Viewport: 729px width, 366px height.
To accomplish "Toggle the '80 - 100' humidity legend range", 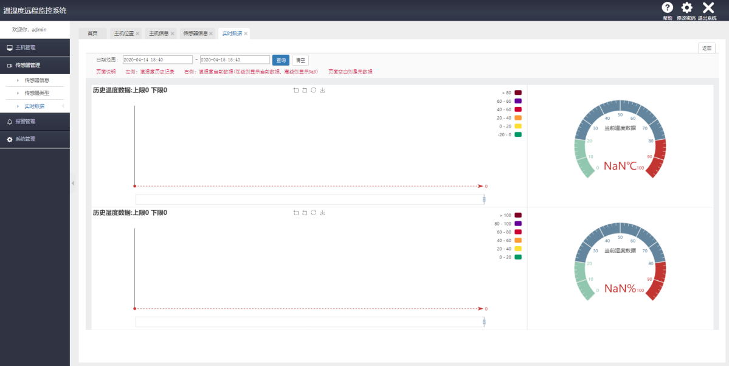I will (x=518, y=224).
